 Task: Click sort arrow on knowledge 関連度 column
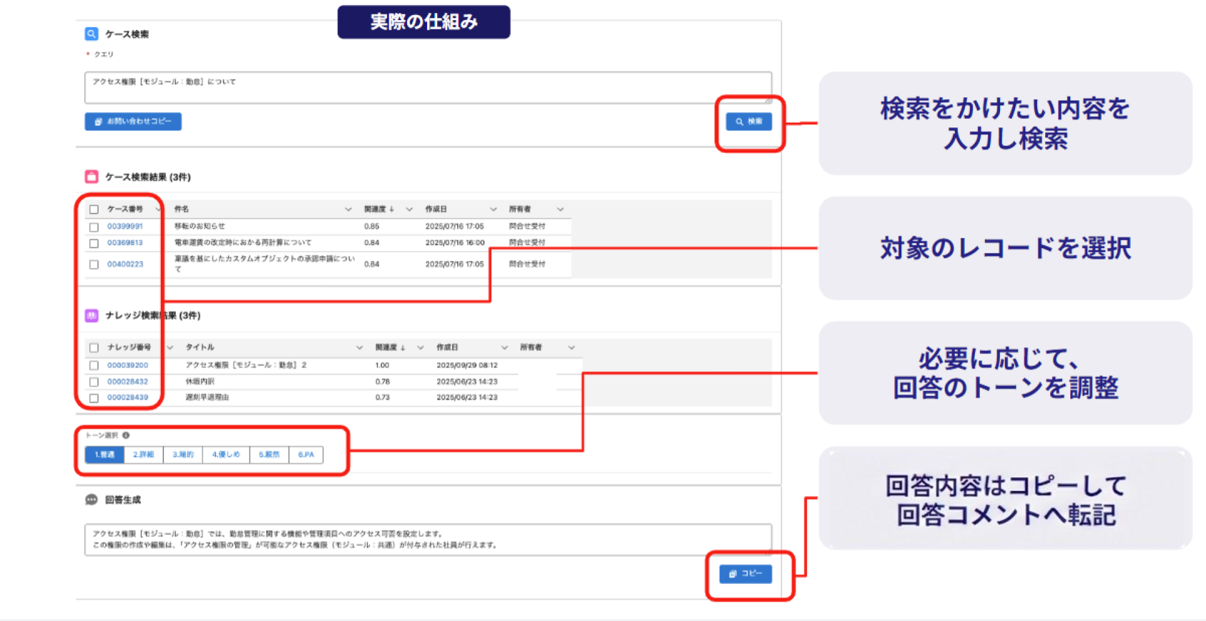click(403, 347)
